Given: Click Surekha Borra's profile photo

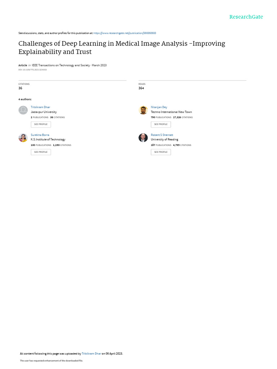Looking at the screenshot, I should pos(23,138).
